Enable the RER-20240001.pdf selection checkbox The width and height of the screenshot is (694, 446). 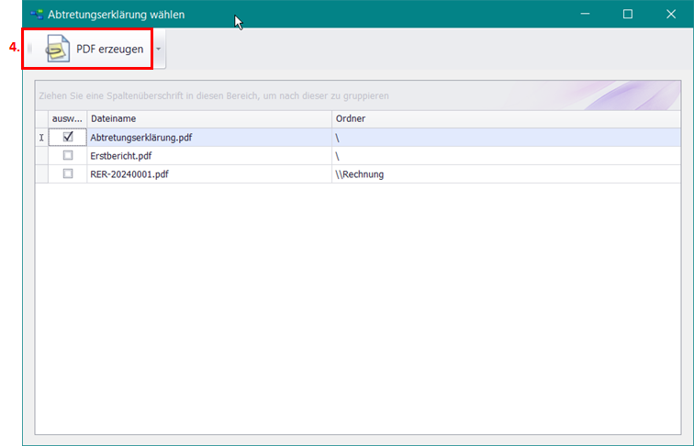pos(68,173)
